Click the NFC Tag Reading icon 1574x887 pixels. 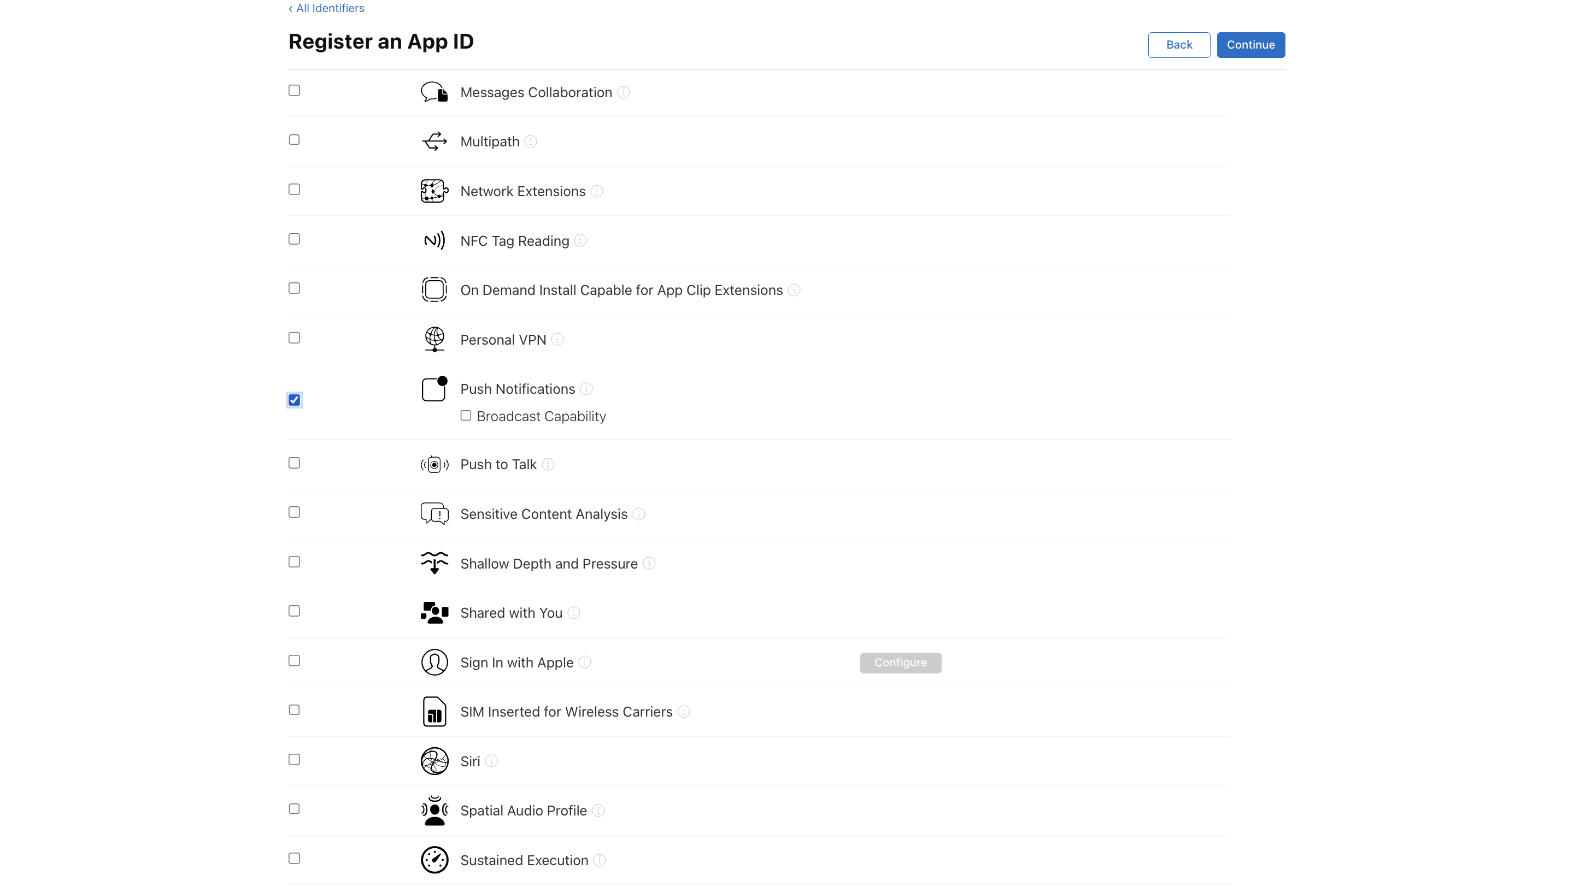tap(434, 240)
